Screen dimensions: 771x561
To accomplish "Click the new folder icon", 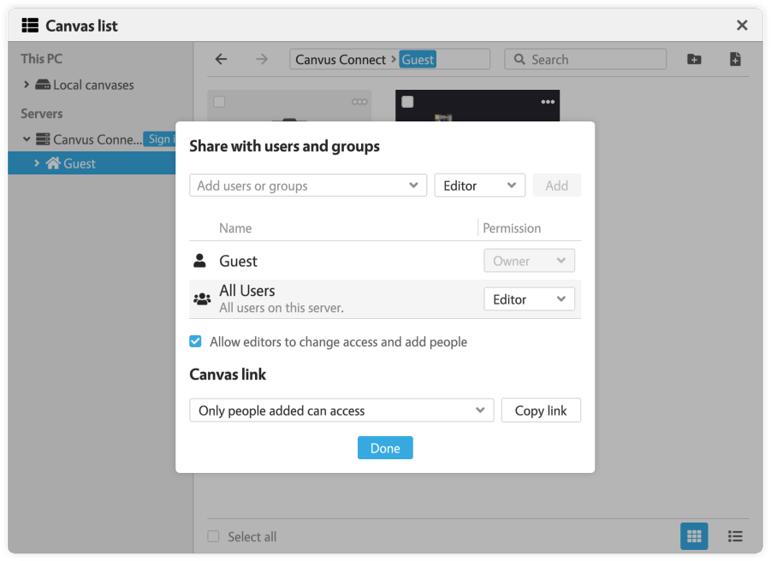I will point(694,59).
